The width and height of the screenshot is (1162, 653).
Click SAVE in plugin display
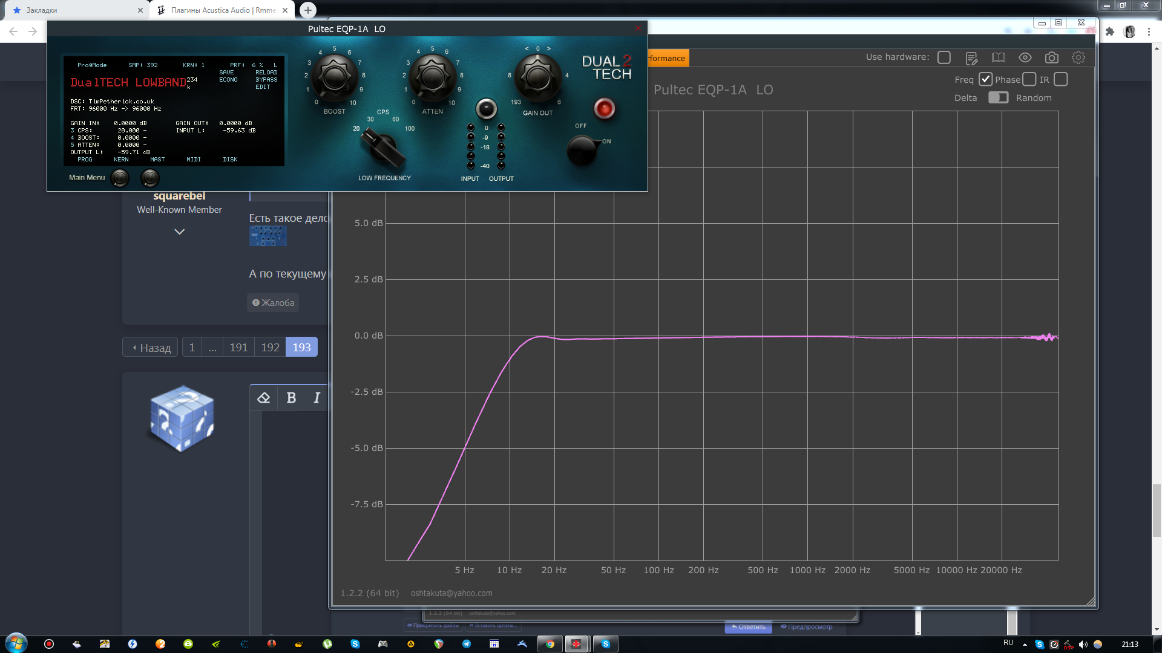tap(226, 73)
